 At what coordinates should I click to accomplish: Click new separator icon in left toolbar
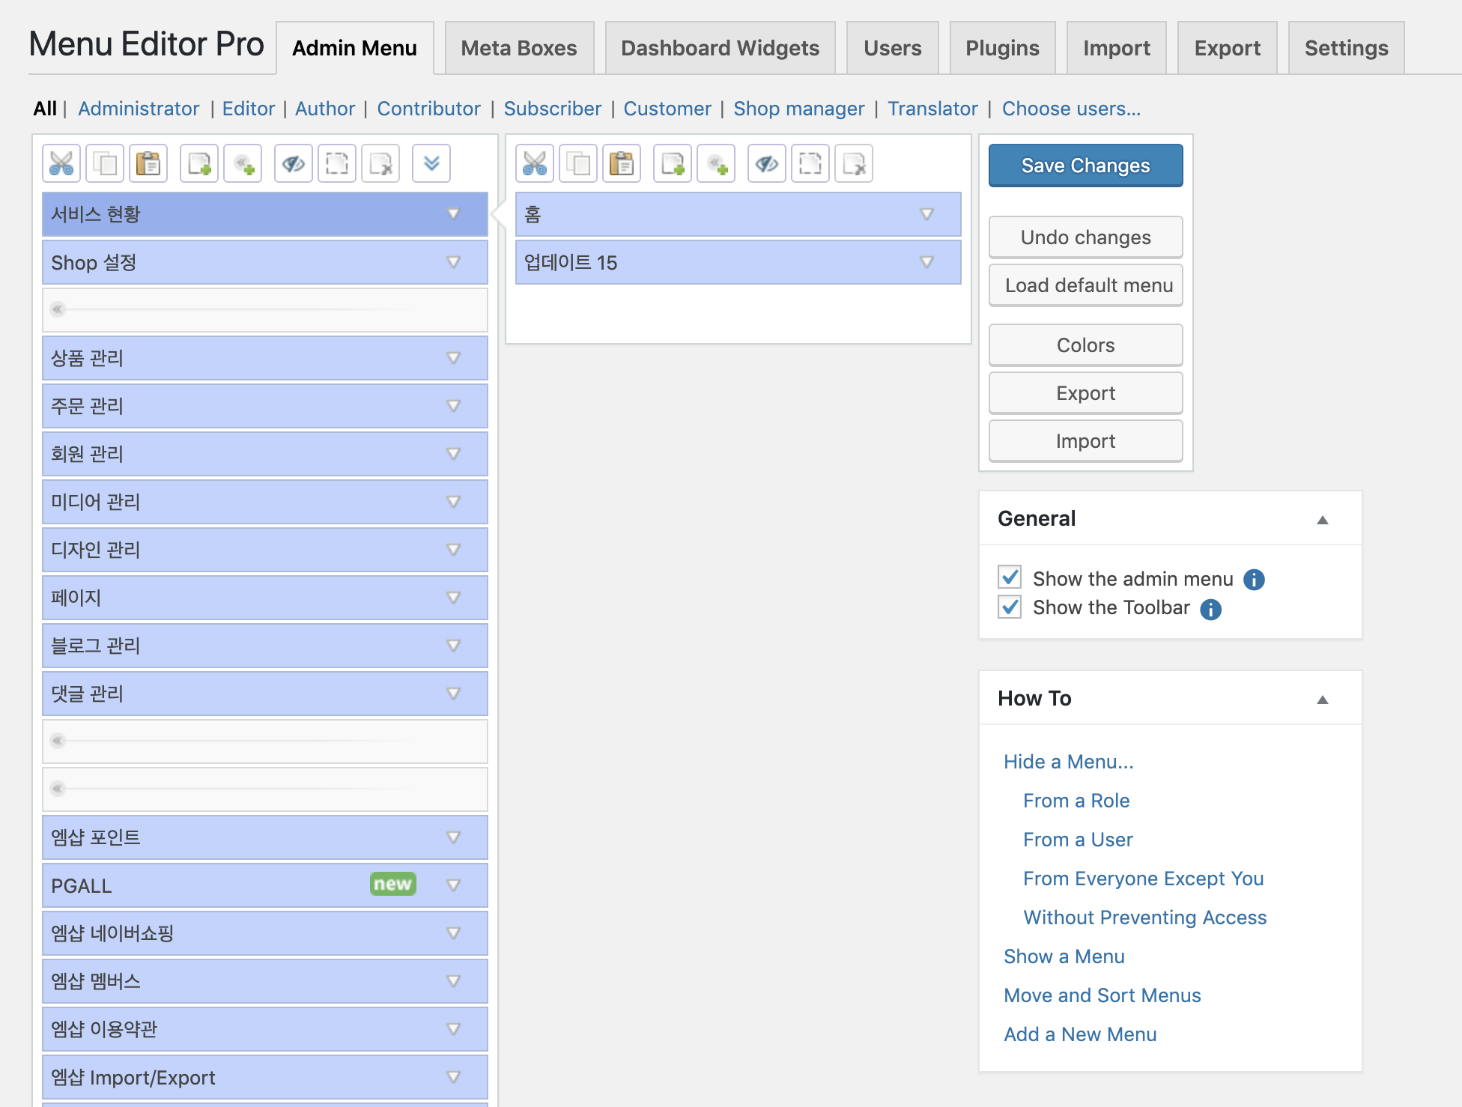[243, 163]
